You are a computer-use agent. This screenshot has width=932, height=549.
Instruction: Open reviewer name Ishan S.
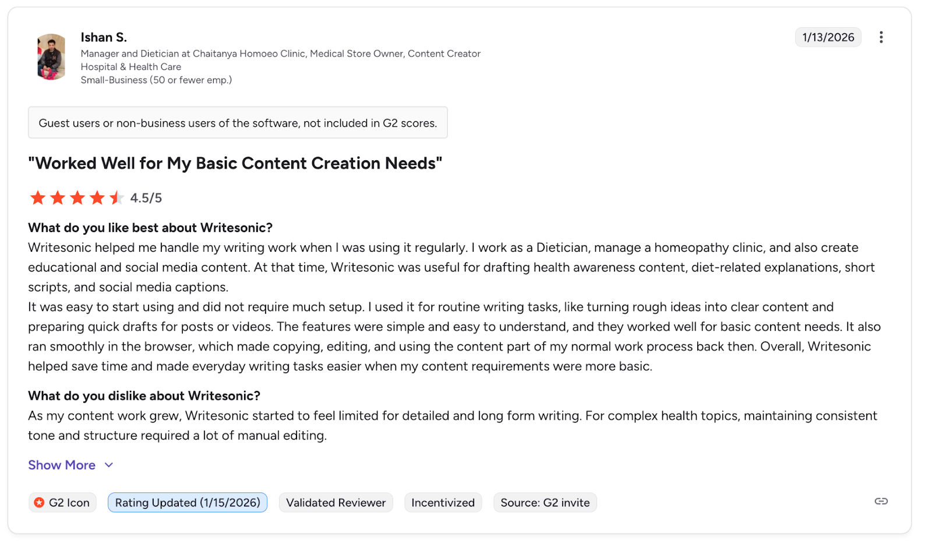pyautogui.click(x=104, y=37)
